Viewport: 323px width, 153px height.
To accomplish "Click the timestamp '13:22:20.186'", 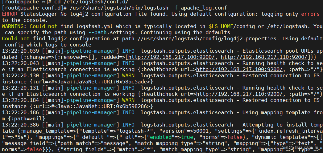I will (20, 112).
